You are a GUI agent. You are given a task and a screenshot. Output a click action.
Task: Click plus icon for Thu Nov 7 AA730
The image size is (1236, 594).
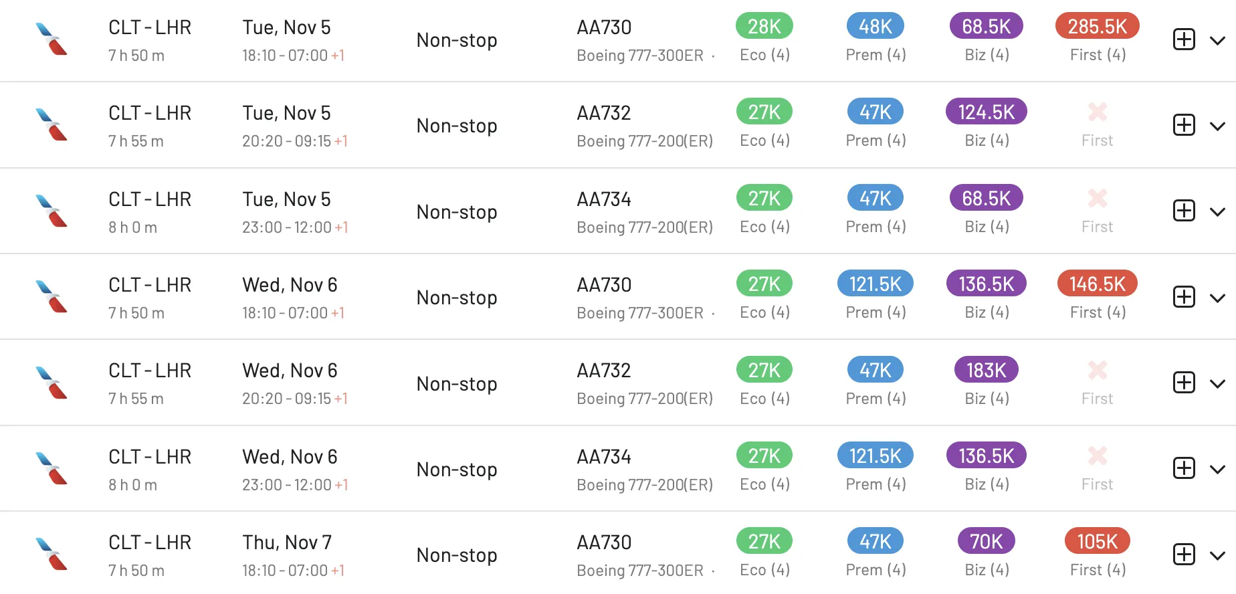1184,555
